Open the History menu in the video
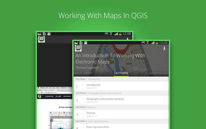 (58, 88)
